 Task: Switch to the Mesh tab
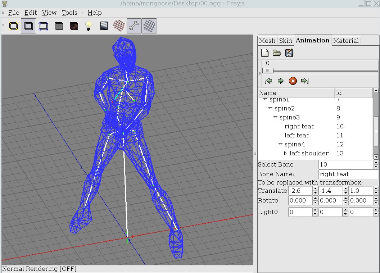tap(267, 41)
